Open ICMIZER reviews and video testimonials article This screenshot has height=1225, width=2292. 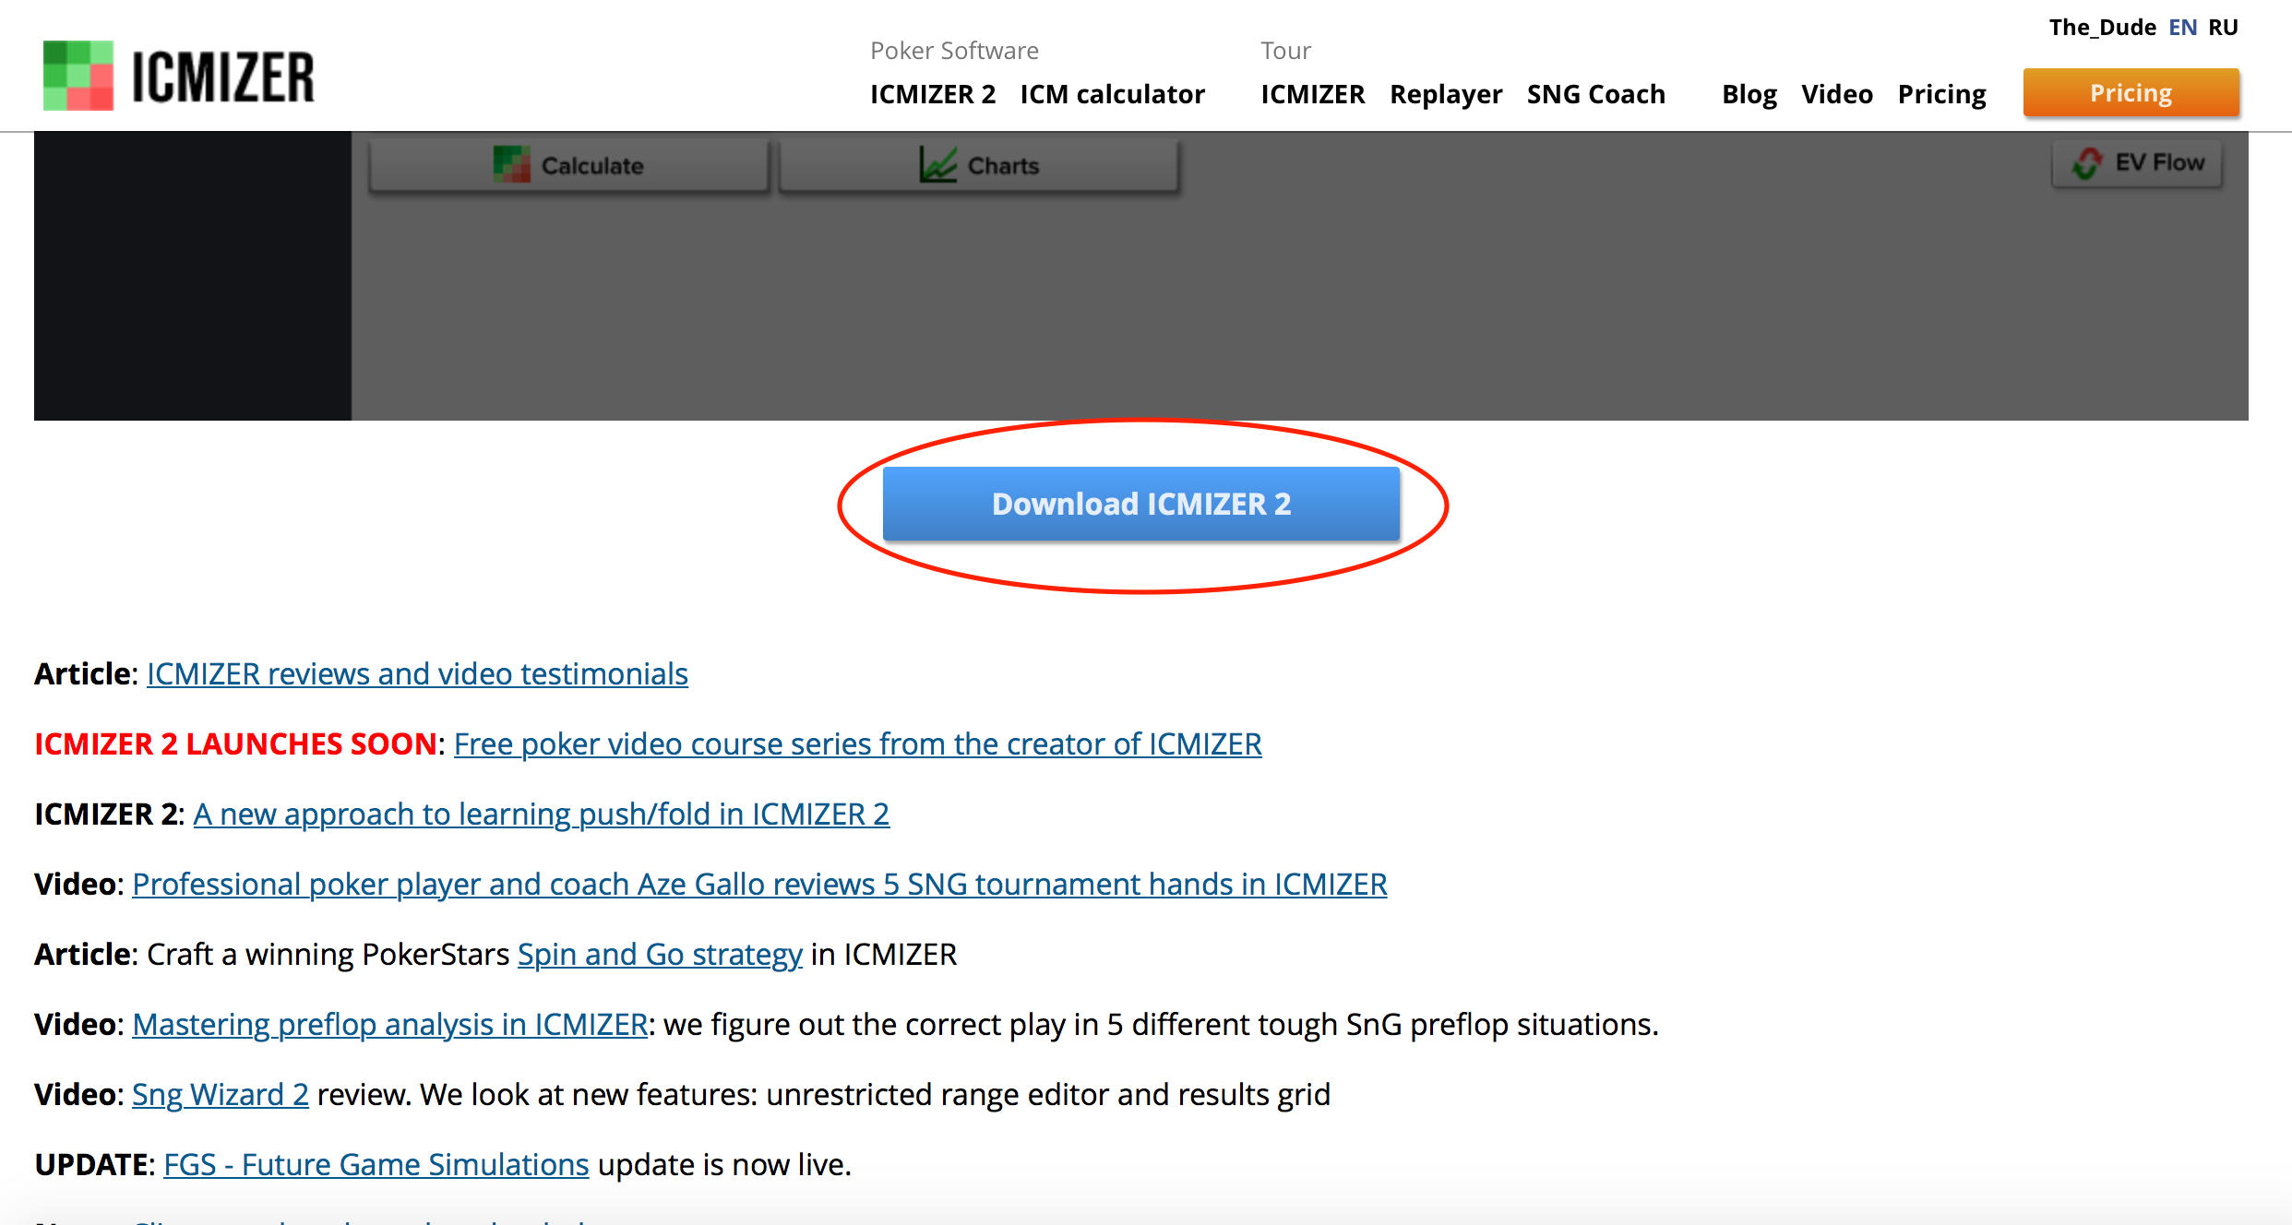[x=417, y=674]
